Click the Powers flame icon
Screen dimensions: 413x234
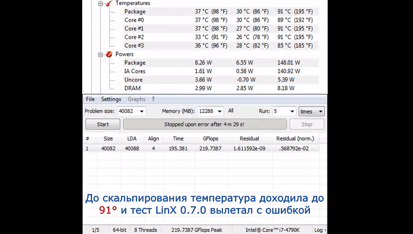point(109,54)
